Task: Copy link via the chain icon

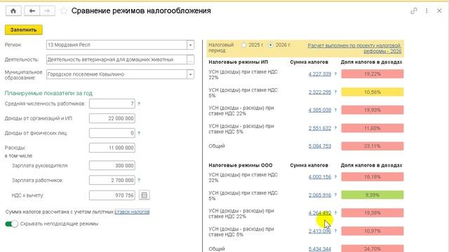Action: pos(413,11)
